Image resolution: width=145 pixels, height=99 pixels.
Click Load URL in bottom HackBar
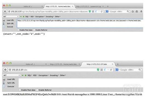[11, 79]
